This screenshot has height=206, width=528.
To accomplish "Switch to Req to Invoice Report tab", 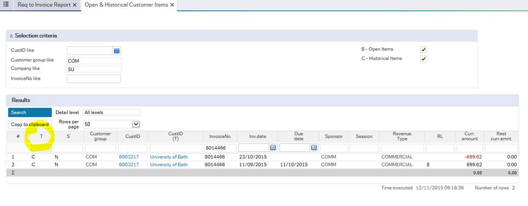I will (44, 5).
